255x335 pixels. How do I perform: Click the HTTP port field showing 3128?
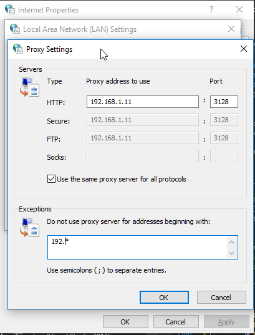click(x=224, y=102)
